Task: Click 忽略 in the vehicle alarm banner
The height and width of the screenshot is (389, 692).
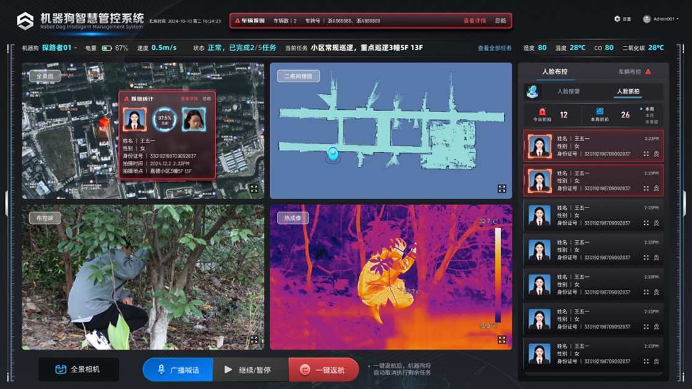Action: coord(501,20)
